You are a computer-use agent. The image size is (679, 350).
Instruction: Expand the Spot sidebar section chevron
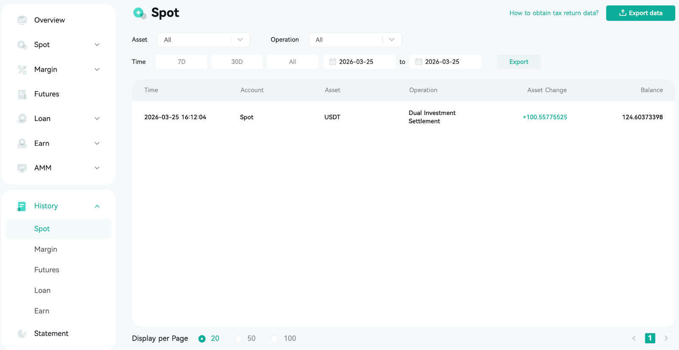(97, 45)
